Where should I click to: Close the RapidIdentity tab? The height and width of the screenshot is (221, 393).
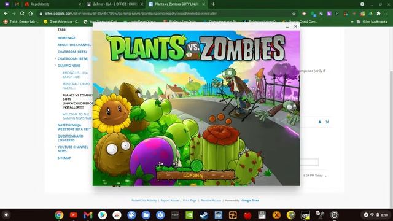point(79,4)
